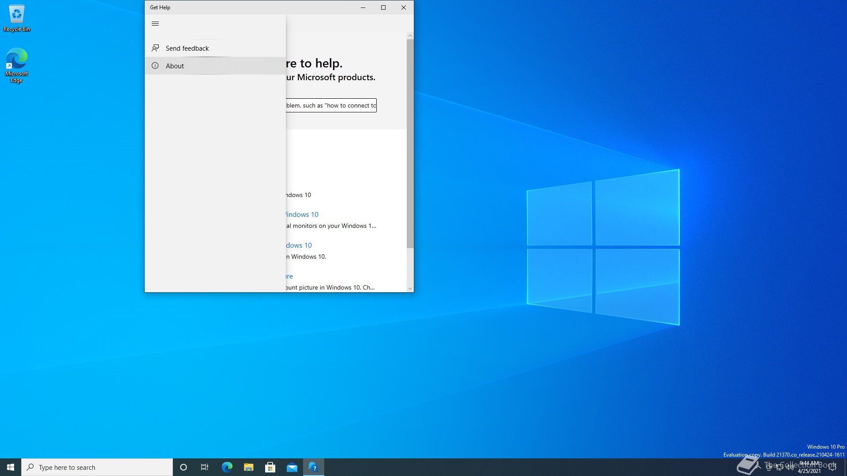
Task: Show hidden system tray icons
Action: (758, 467)
